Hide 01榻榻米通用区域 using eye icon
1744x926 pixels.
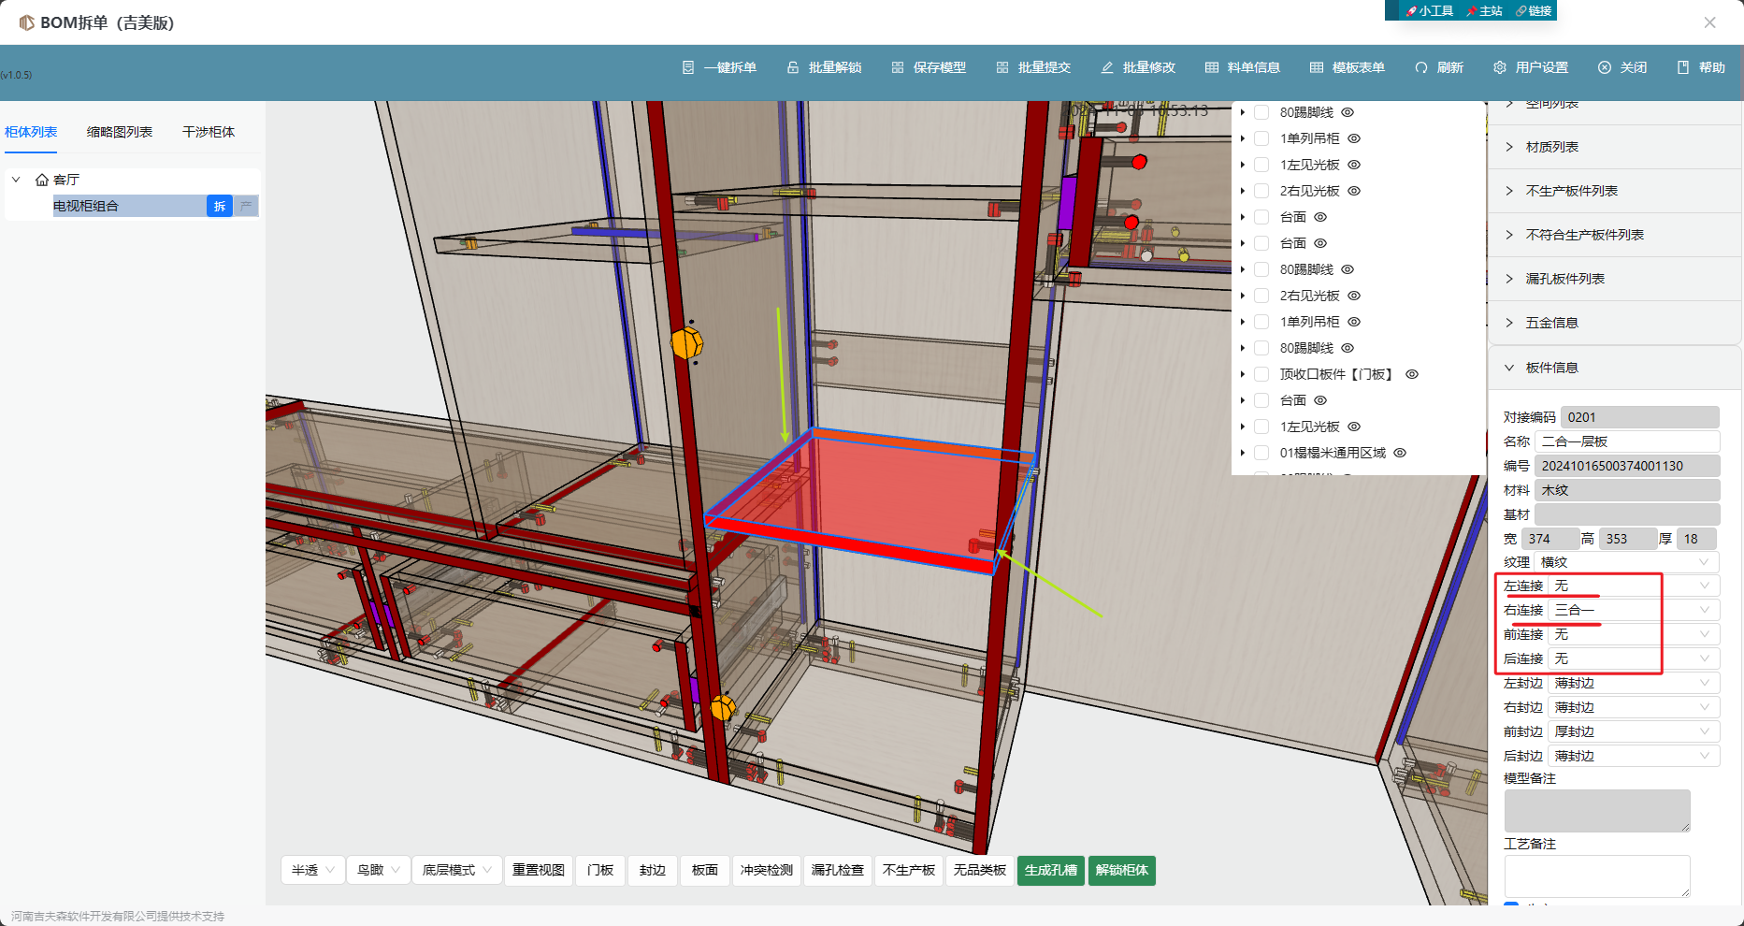click(1400, 453)
